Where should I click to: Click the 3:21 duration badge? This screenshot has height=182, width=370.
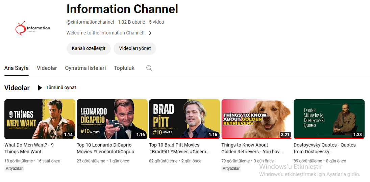[x=285, y=135]
